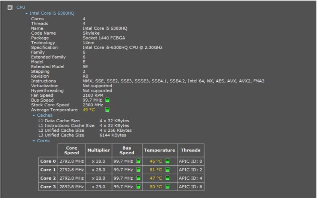Viewport: 318px width, 198px height.
Task: Click the CPU section chip icon
Action: 10,8
